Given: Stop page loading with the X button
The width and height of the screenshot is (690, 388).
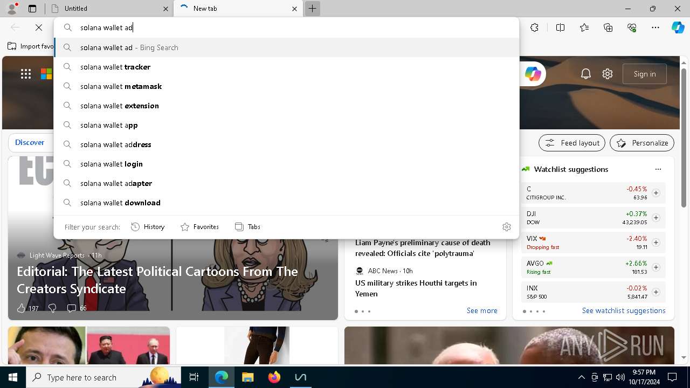Looking at the screenshot, I should pyautogui.click(x=39, y=27).
